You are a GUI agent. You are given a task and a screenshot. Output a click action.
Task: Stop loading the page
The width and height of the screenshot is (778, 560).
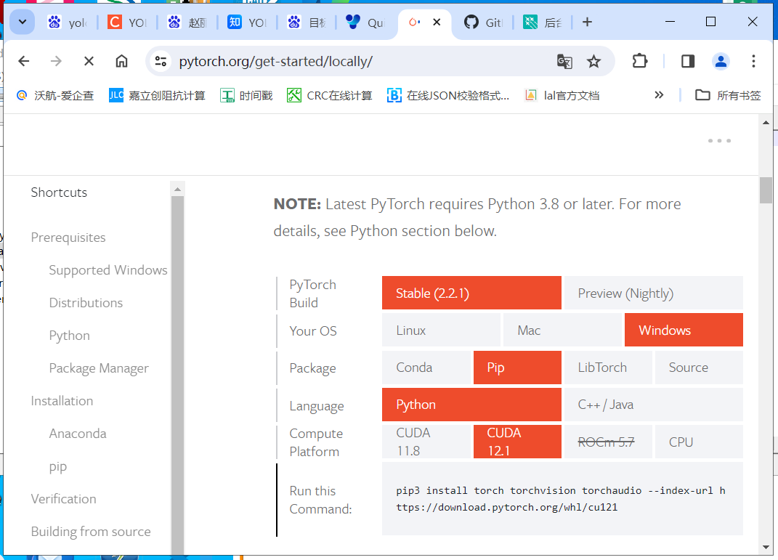[x=89, y=61]
